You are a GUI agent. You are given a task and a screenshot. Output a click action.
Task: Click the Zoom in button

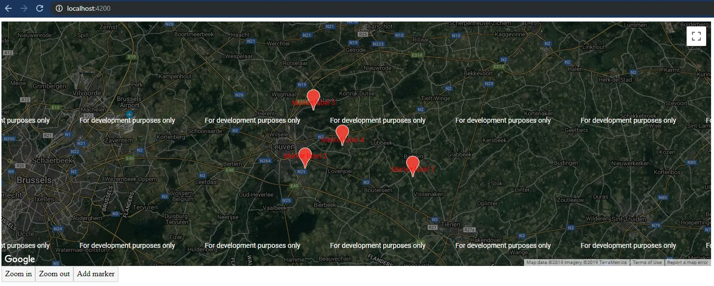coord(19,274)
